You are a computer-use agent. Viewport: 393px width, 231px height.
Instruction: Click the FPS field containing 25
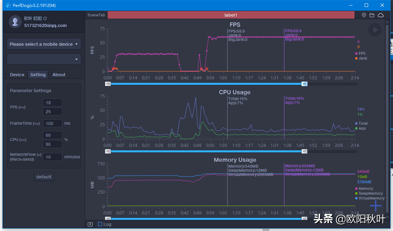click(52, 112)
